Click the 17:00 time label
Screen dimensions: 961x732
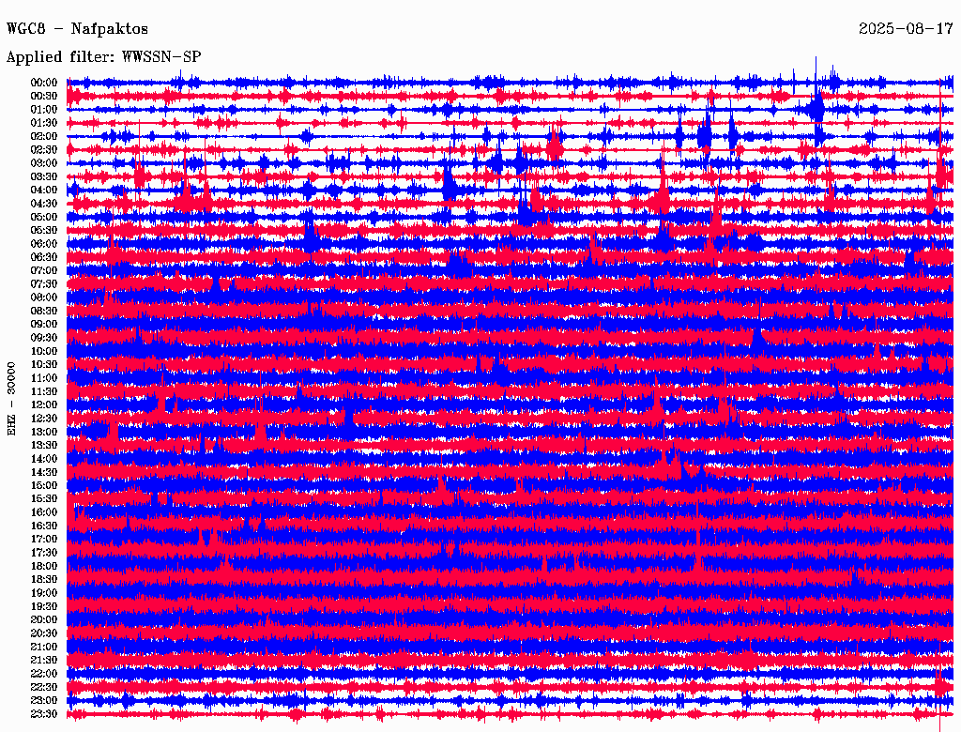44,540
